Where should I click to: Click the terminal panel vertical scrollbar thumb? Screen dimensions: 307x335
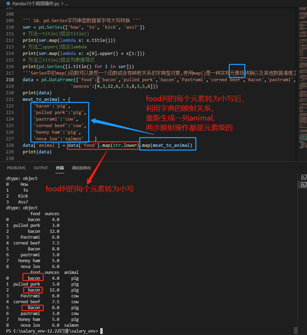[x=296, y=330]
